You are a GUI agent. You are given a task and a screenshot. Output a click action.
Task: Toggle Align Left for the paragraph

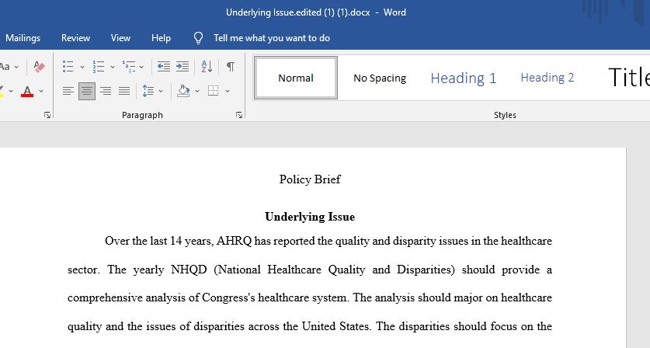tap(68, 91)
